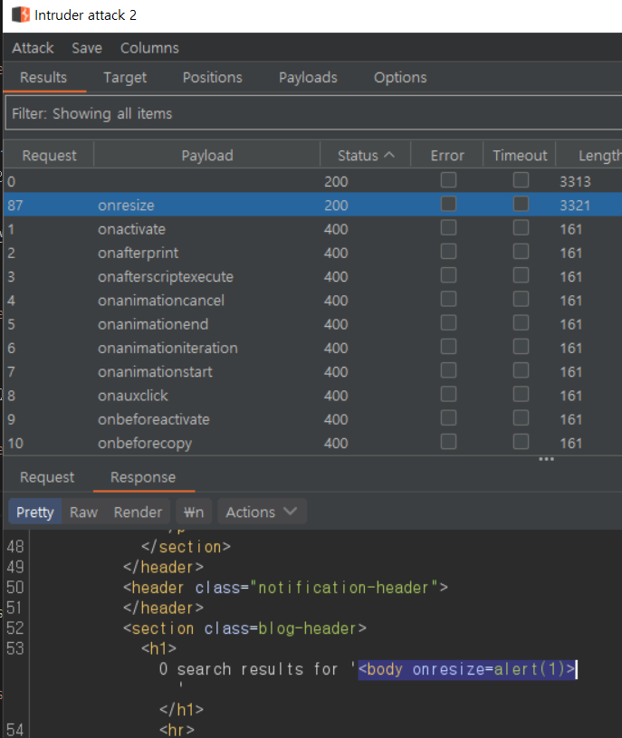Open the Save menu
This screenshot has width=622, height=738.
[x=87, y=48]
